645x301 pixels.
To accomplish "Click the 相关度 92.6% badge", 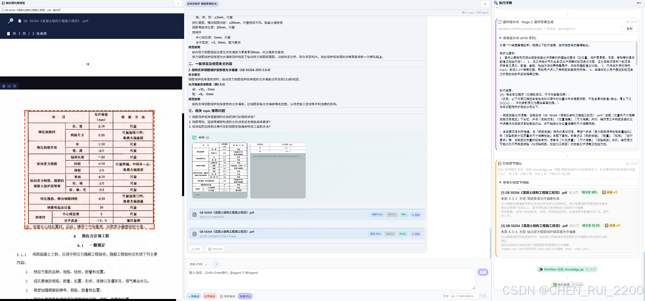I will pos(591,226).
